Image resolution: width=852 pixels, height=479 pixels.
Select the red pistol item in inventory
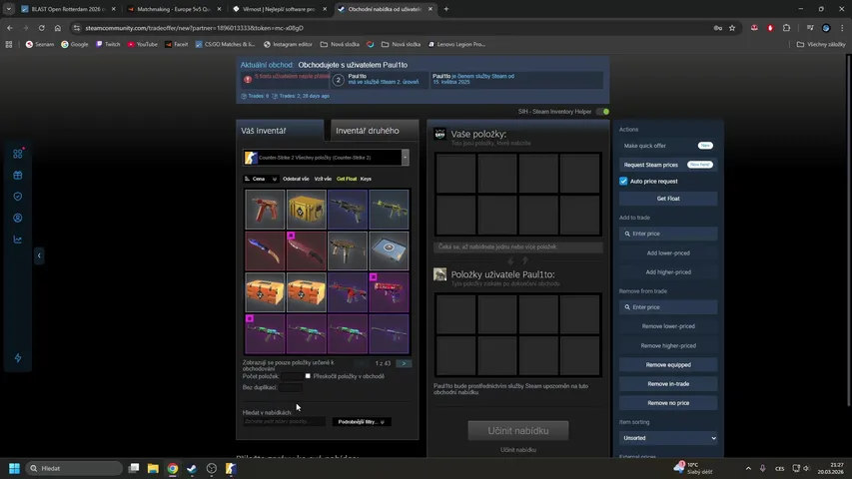click(x=265, y=210)
